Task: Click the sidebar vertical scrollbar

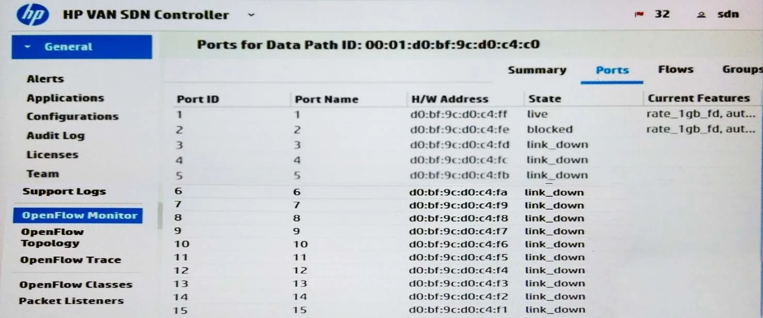Action: pyautogui.click(x=160, y=215)
